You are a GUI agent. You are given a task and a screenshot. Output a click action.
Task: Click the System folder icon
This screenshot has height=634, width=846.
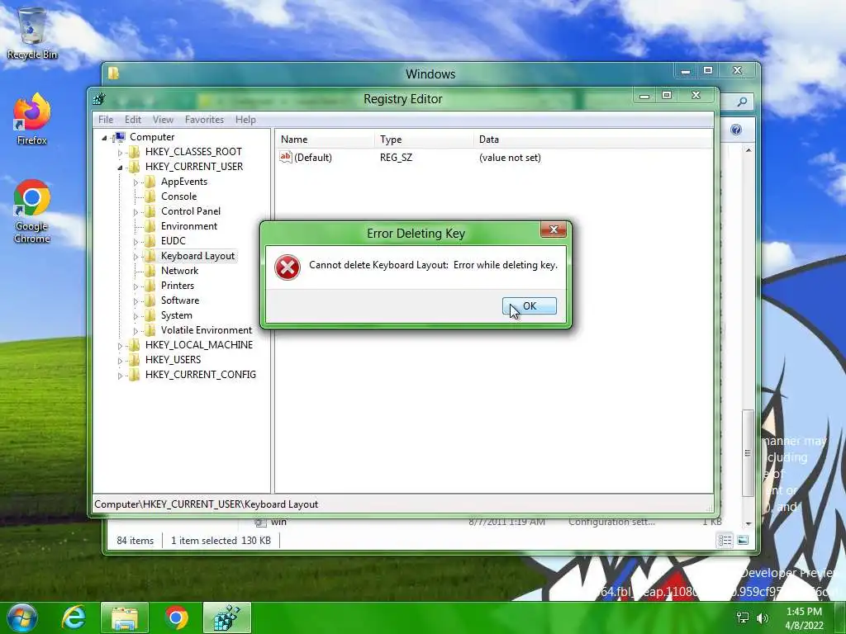tap(150, 315)
